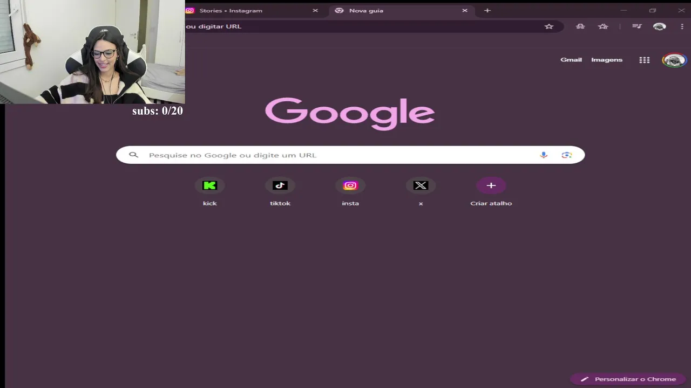Click the Chrome favicon on Nova guia tab

click(339, 10)
